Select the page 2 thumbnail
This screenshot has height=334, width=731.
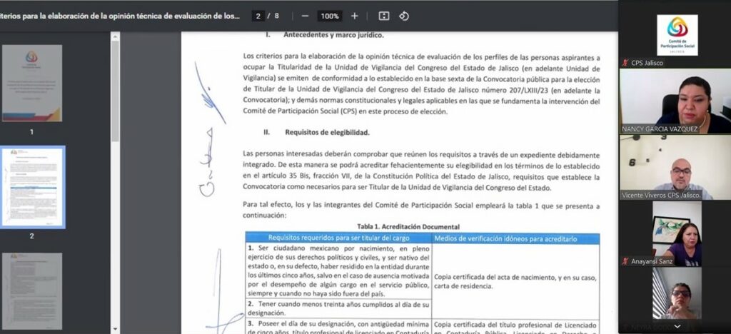[31, 187]
